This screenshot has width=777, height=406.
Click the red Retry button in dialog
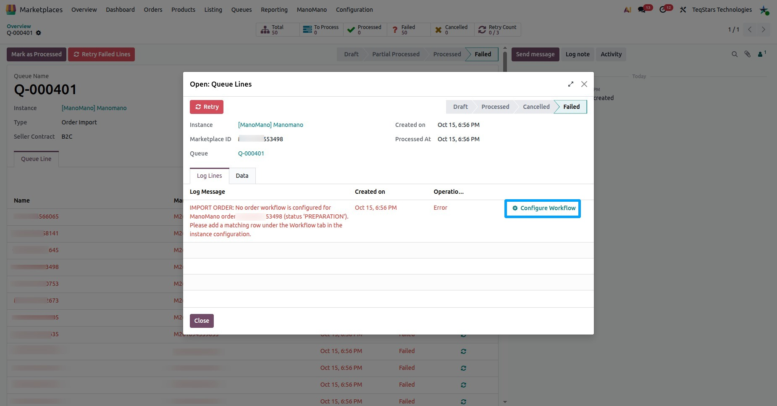207,107
